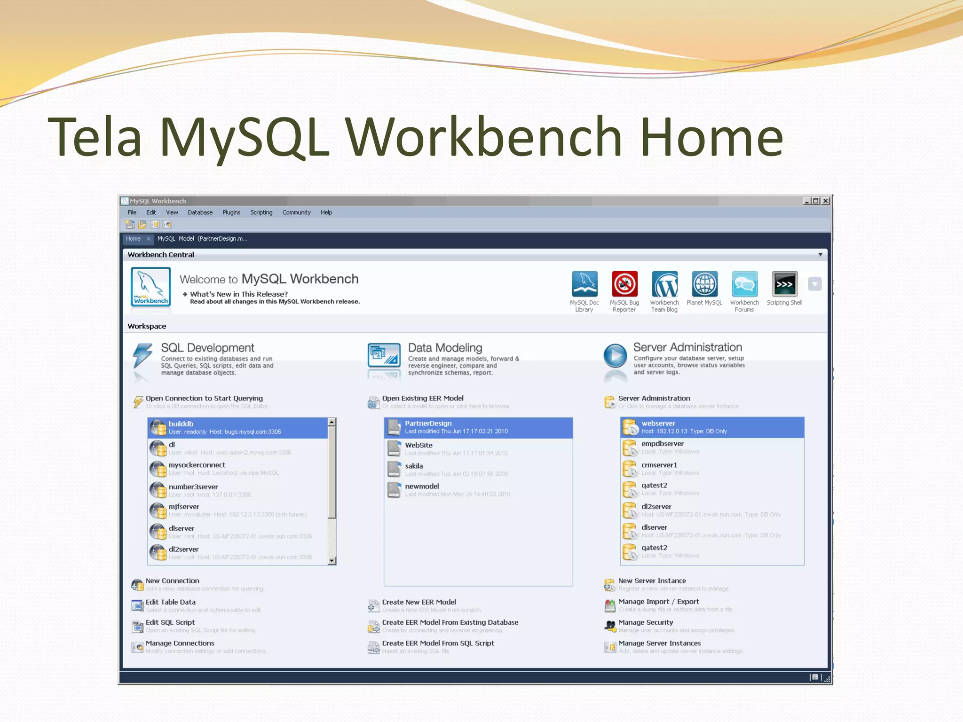Open the Community menu
963x722 pixels.
(296, 212)
